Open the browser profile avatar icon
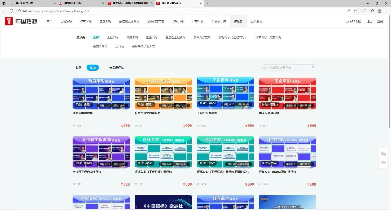This screenshot has width=391, height=210. point(379,11)
